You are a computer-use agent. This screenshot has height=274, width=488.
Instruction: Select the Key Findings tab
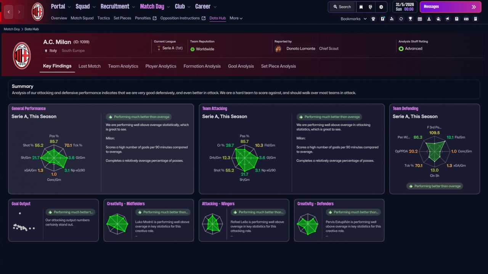click(57, 66)
